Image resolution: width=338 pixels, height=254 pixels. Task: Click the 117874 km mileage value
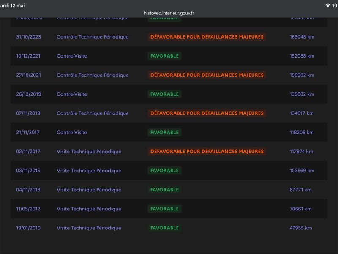coord(301,152)
